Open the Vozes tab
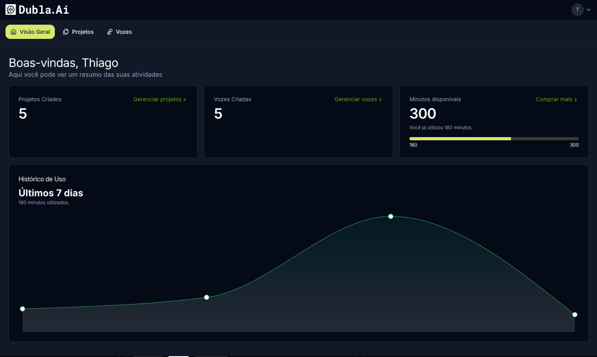 click(124, 32)
